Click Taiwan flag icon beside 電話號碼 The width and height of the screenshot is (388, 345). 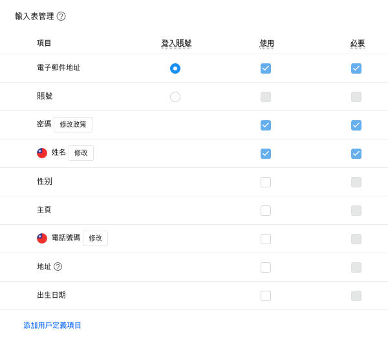pos(42,238)
